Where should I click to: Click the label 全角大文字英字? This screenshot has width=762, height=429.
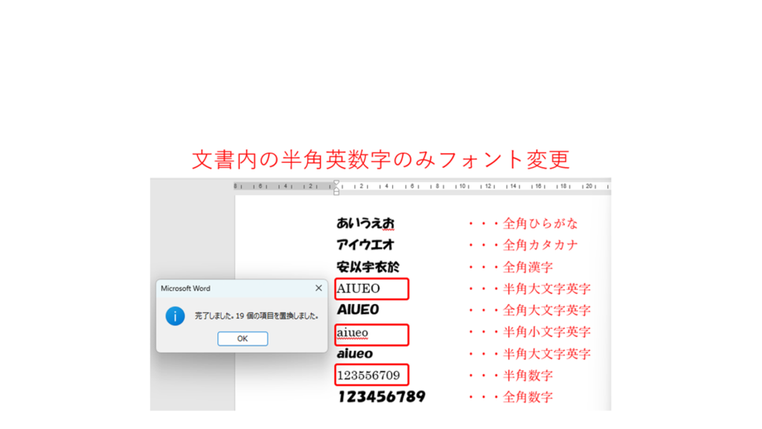coord(547,310)
